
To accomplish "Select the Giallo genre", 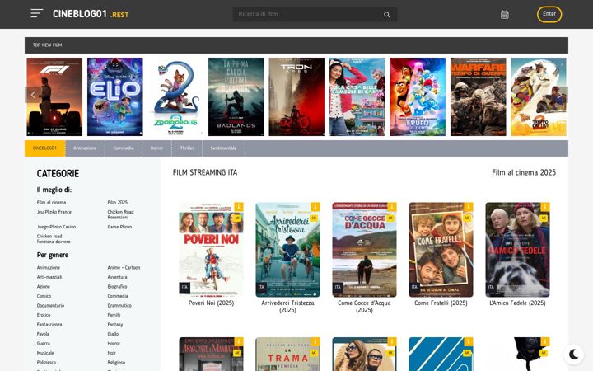I will click(113, 334).
